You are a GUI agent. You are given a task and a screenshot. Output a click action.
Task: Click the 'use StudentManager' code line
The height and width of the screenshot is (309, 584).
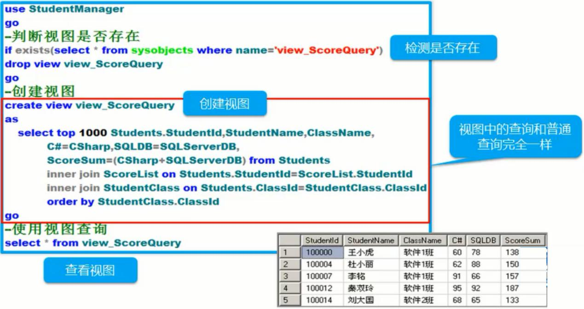pos(64,9)
